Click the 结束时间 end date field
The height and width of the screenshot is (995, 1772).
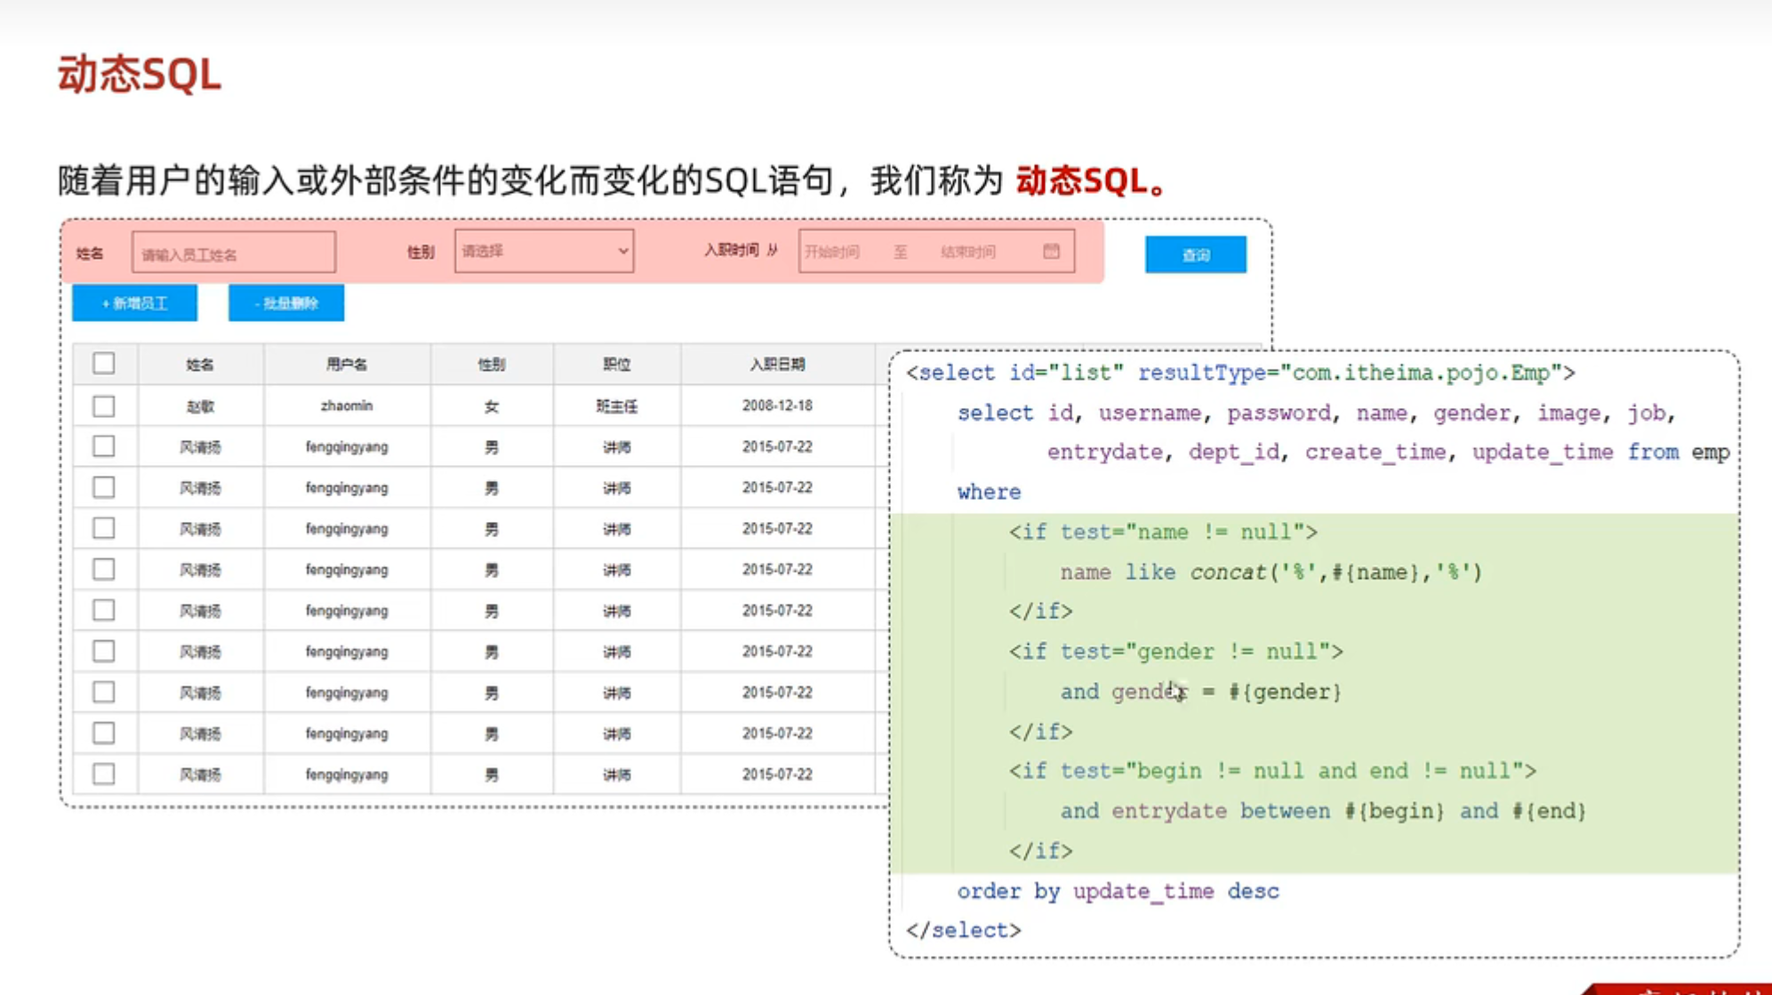969,253
